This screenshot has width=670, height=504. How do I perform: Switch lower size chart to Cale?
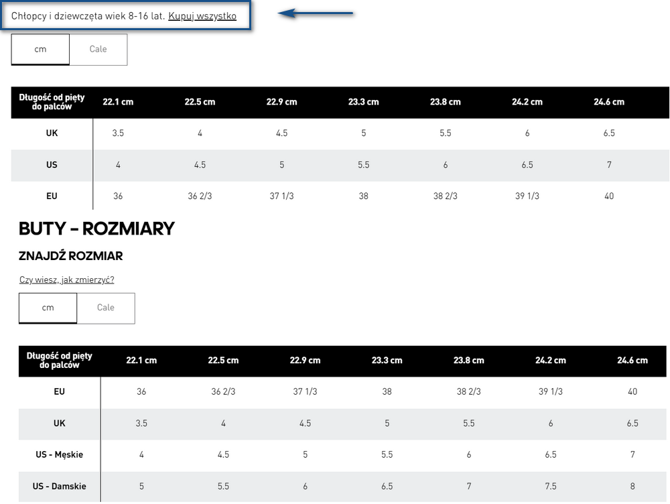point(106,308)
